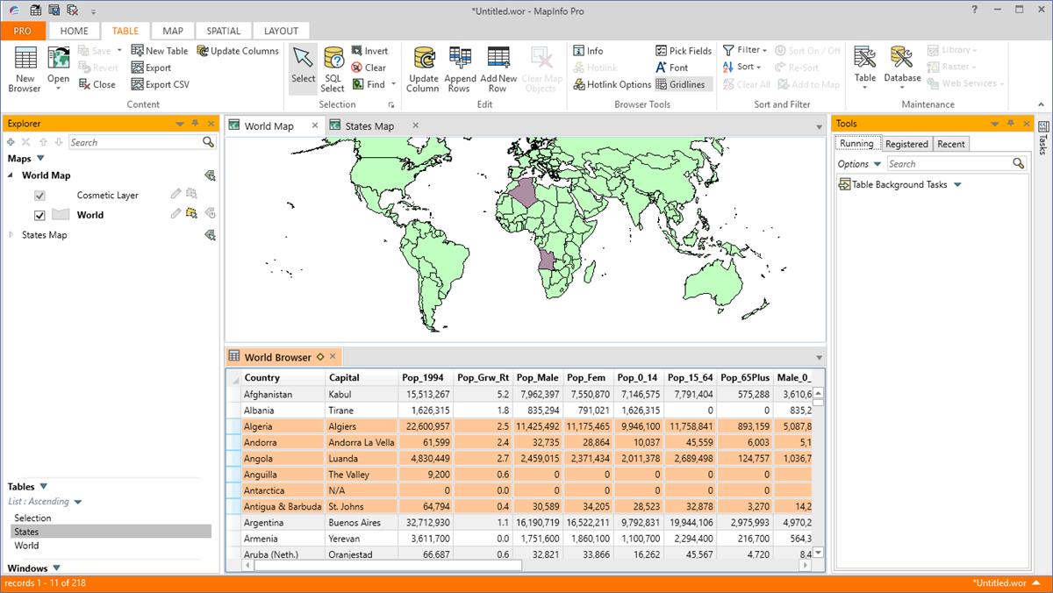Toggle the World layer visibility checkbox

pos(39,215)
